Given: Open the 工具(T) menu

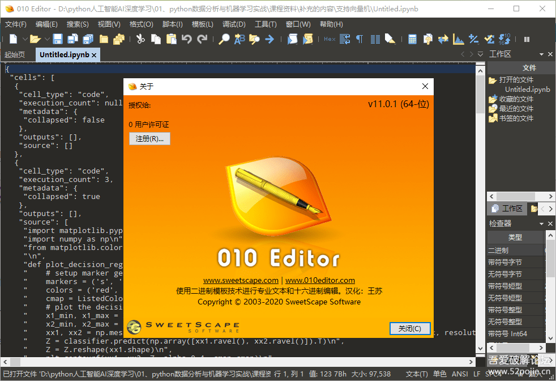Looking at the screenshot, I should [266, 24].
